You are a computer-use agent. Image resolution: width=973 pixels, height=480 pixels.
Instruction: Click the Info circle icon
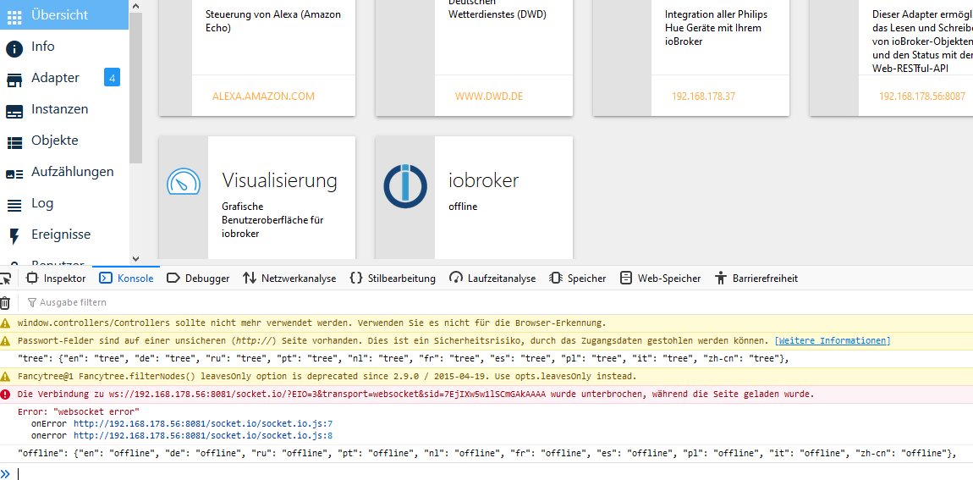click(x=14, y=47)
